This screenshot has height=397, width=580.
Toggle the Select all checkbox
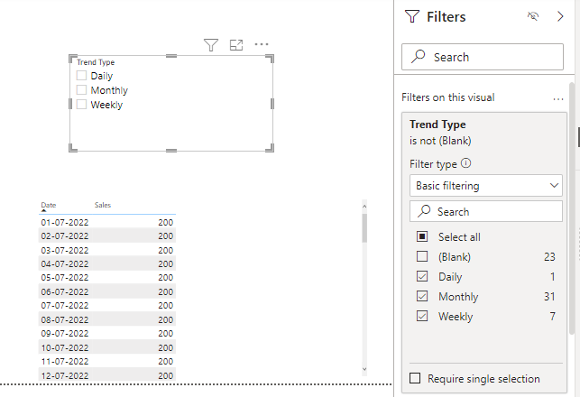click(422, 236)
